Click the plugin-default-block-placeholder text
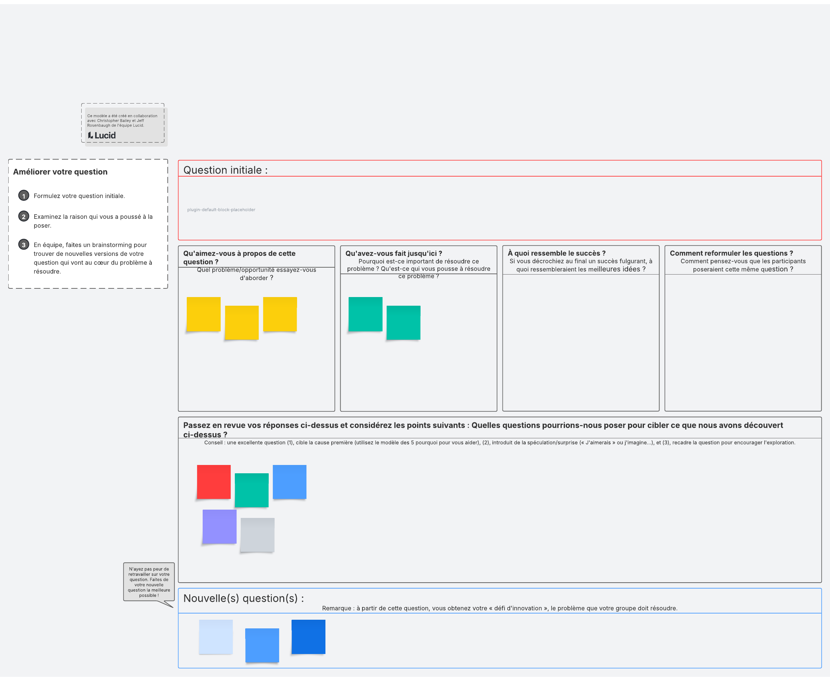The width and height of the screenshot is (830, 681). click(x=221, y=210)
